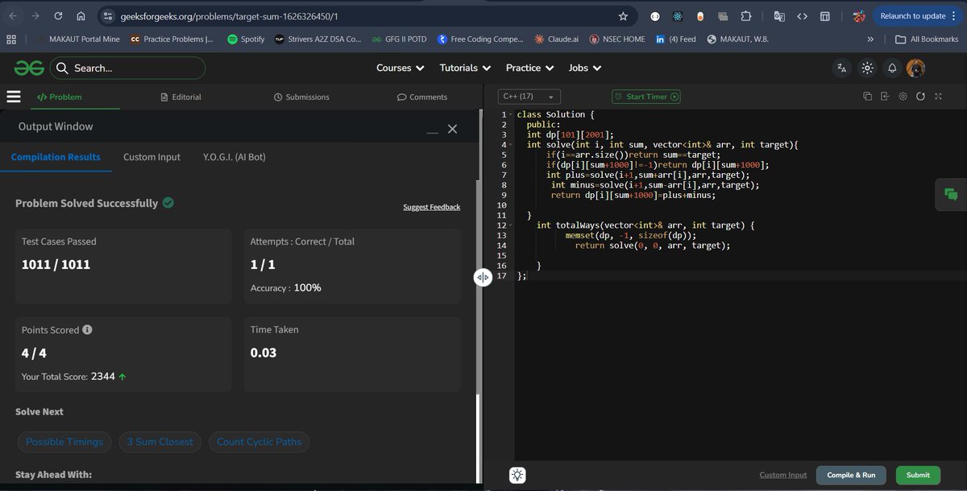Collapse the code fold arrow on line 1
The height and width of the screenshot is (491, 967).
[511, 114]
